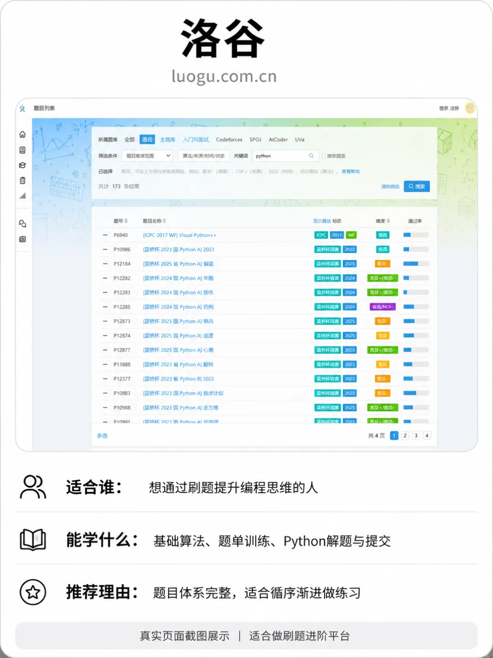Open the discussion chat bubbles icon
The image size is (493, 658).
(x=22, y=223)
